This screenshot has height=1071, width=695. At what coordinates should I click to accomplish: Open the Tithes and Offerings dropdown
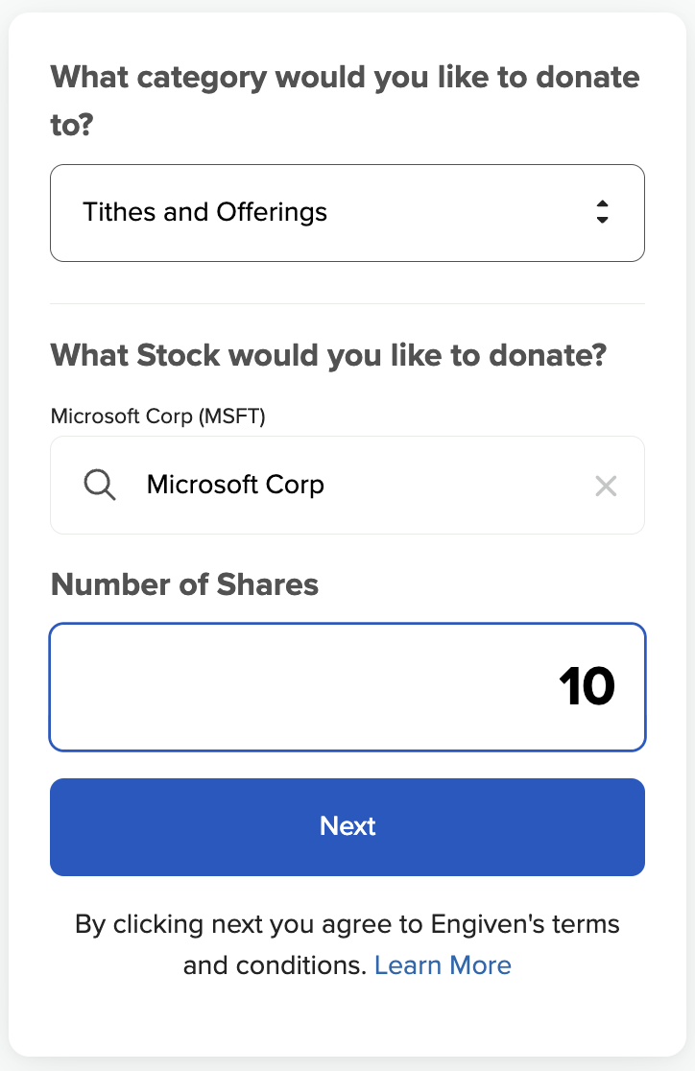pyautogui.click(x=346, y=212)
